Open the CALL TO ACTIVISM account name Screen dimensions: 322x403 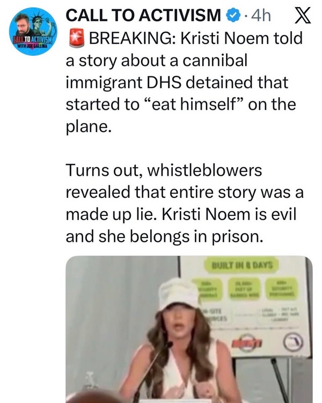point(142,16)
